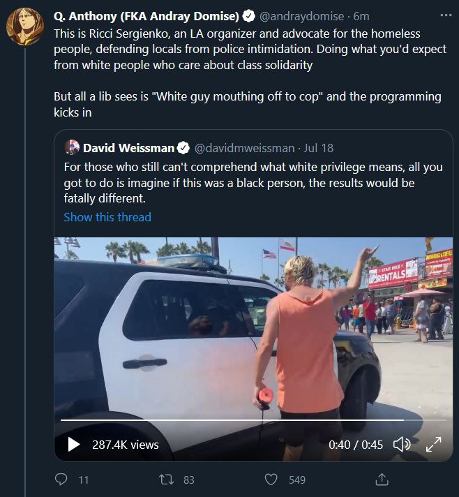Click Show this thread link
This screenshot has height=497, width=459.
(107, 217)
